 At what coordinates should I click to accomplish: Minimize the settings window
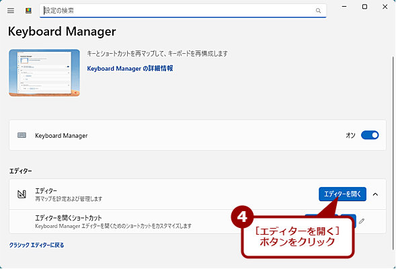[x=344, y=7]
